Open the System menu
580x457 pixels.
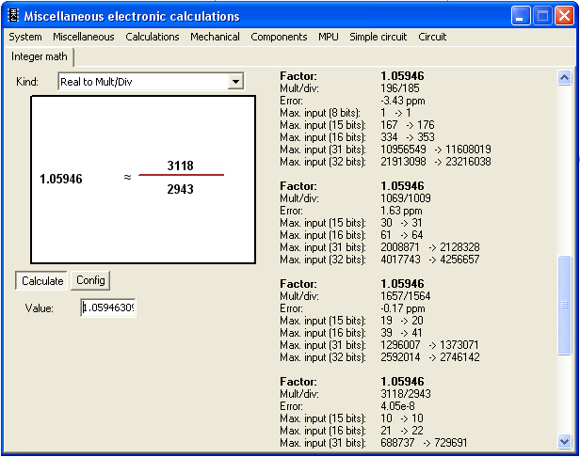coord(25,37)
